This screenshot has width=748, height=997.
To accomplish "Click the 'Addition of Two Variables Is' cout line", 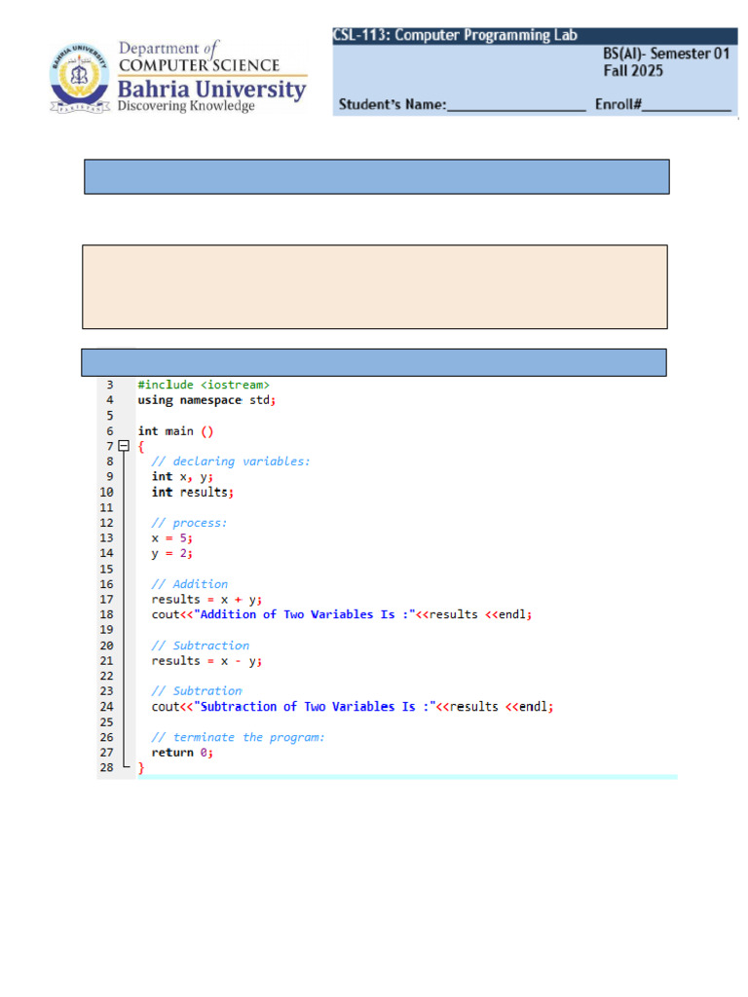I will pos(342,615).
